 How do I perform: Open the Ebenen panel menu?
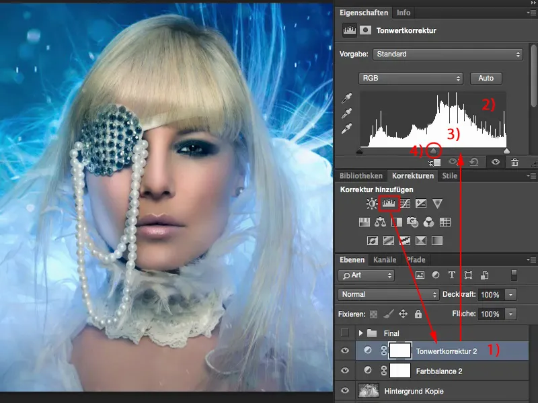pyautogui.click(x=531, y=260)
